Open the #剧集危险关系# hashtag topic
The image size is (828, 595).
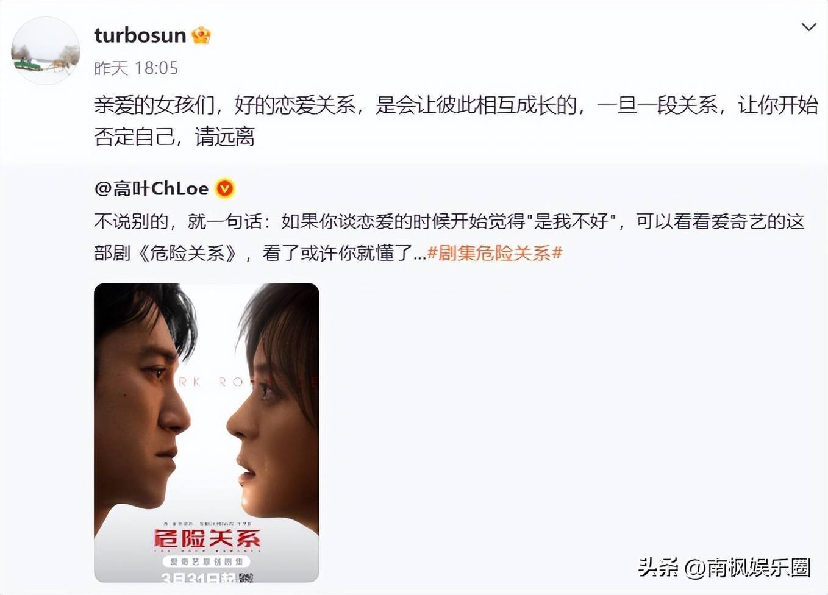click(494, 252)
